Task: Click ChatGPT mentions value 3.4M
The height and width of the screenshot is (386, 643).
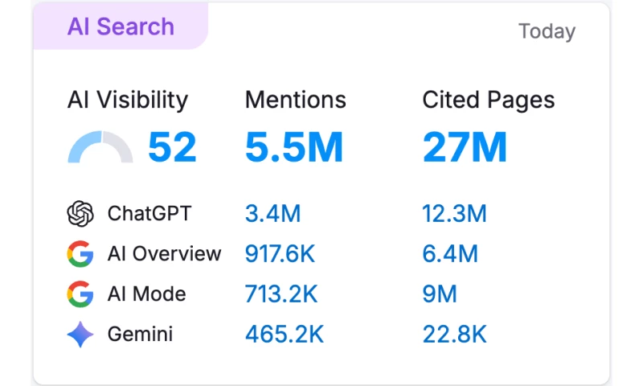Action: point(272,214)
